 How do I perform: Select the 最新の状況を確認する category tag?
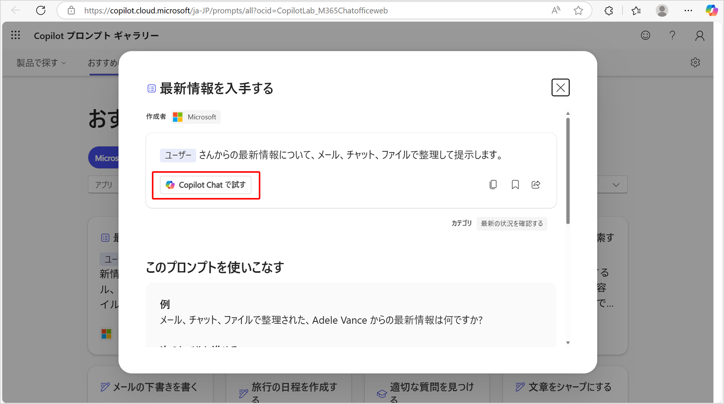pyautogui.click(x=512, y=224)
